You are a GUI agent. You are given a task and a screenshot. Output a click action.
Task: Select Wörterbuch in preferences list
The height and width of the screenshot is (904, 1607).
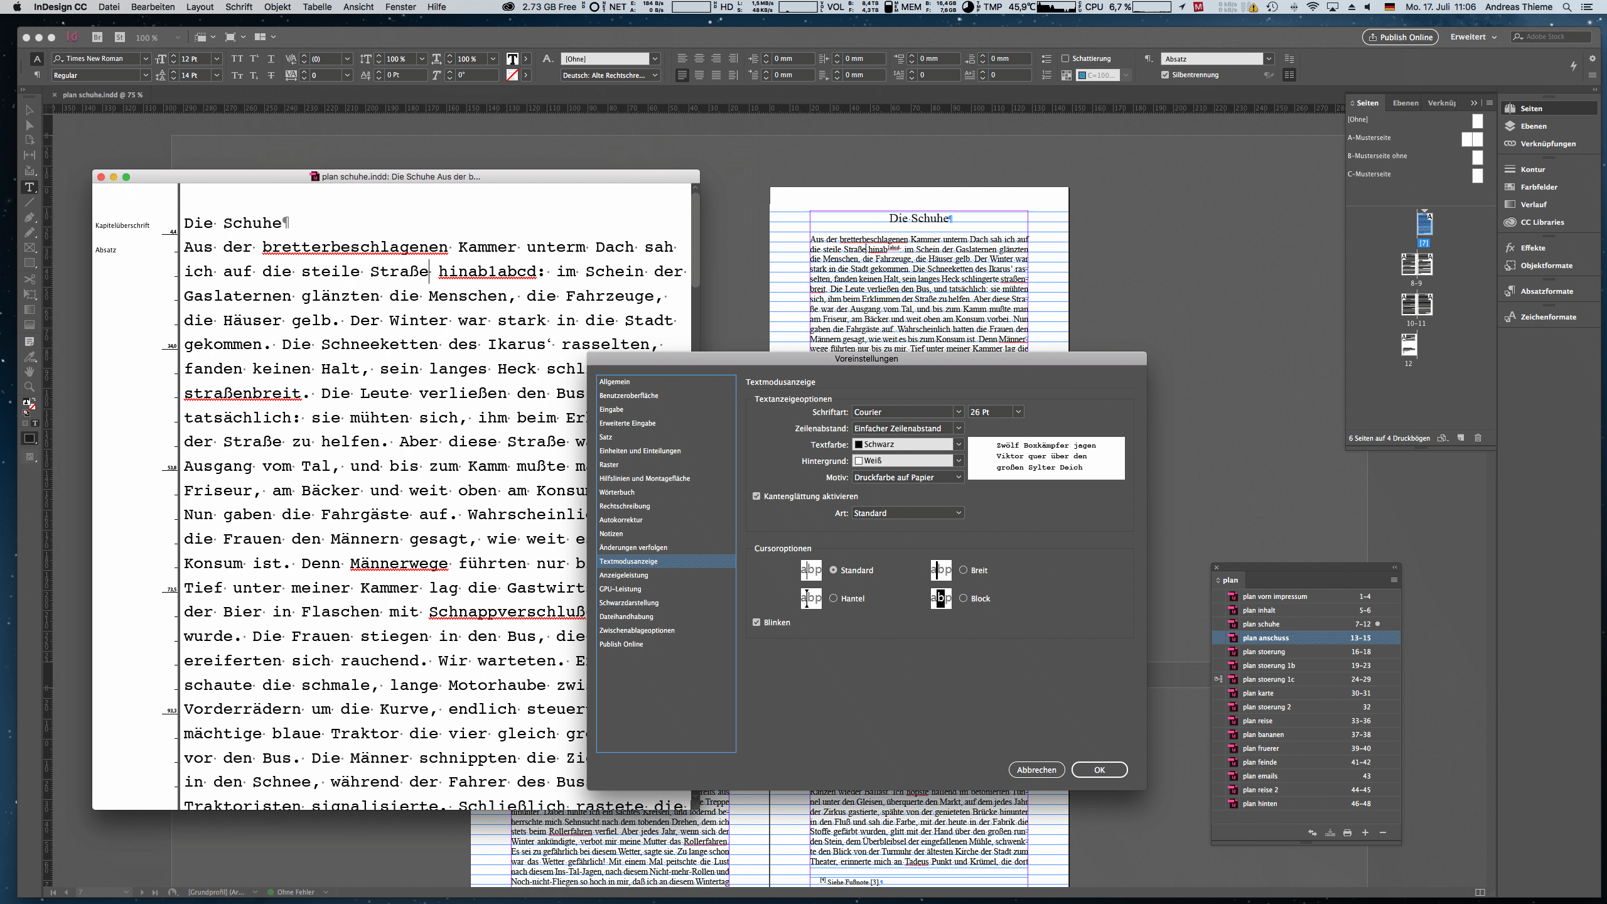pyautogui.click(x=666, y=492)
